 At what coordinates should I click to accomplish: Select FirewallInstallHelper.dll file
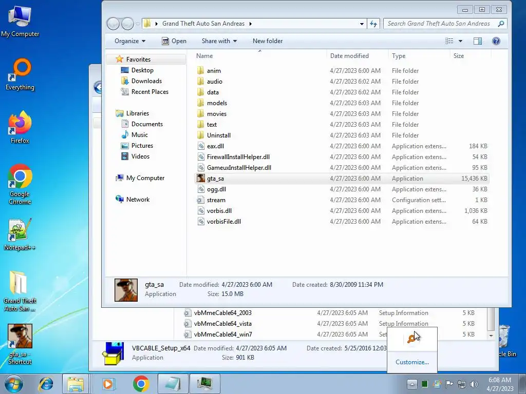tap(342, 157)
